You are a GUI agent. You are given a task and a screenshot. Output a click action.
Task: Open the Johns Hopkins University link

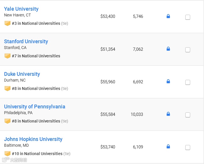click(33, 139)
